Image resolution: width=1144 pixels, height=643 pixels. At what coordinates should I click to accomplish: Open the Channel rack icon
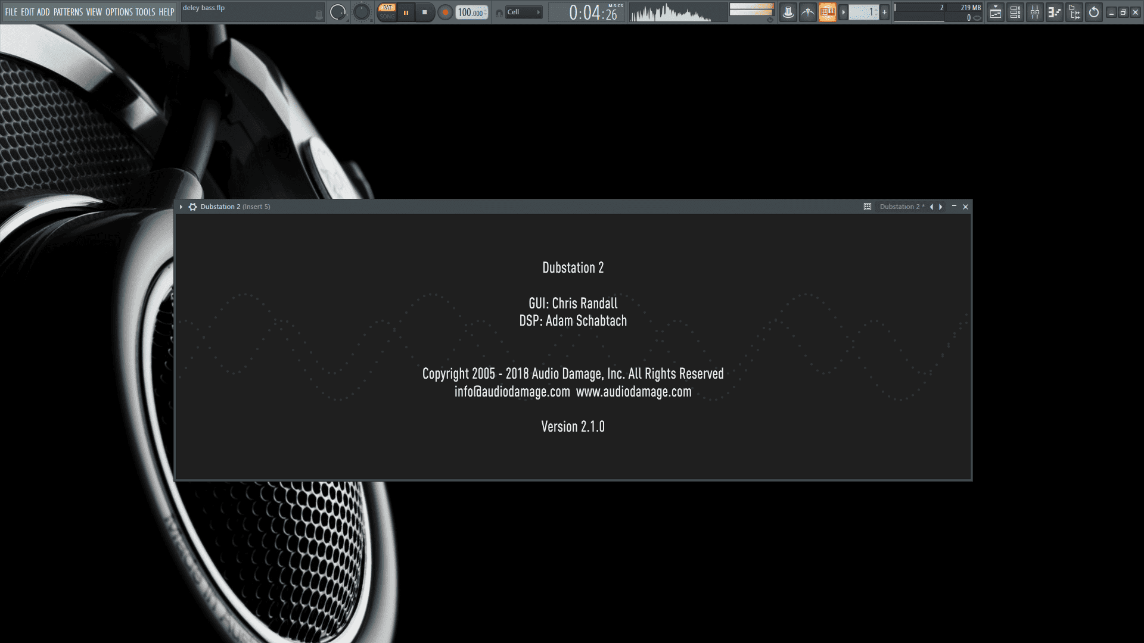click(1015, 12)
